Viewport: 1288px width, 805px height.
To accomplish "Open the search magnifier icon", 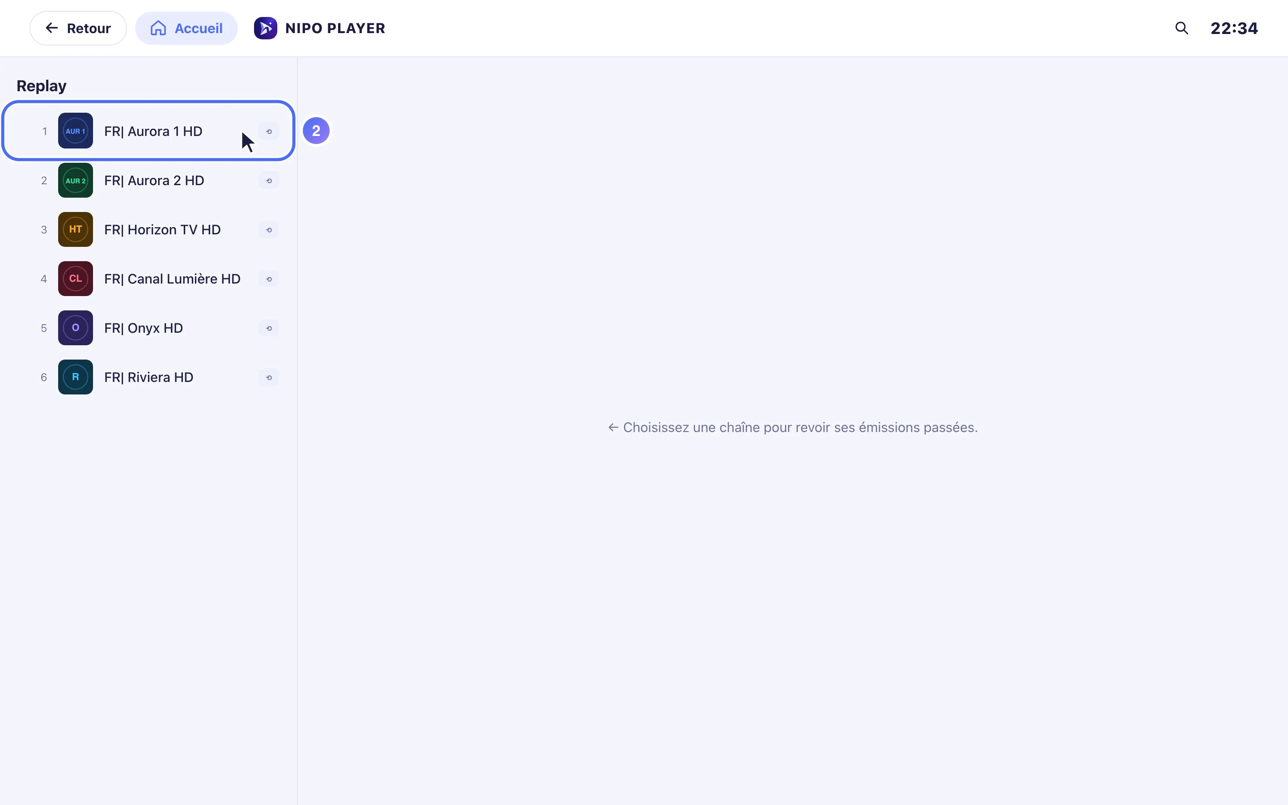I will pyautogui.click(x=1181, y=28).
